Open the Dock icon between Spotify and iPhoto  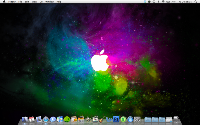tap(74, 119)
